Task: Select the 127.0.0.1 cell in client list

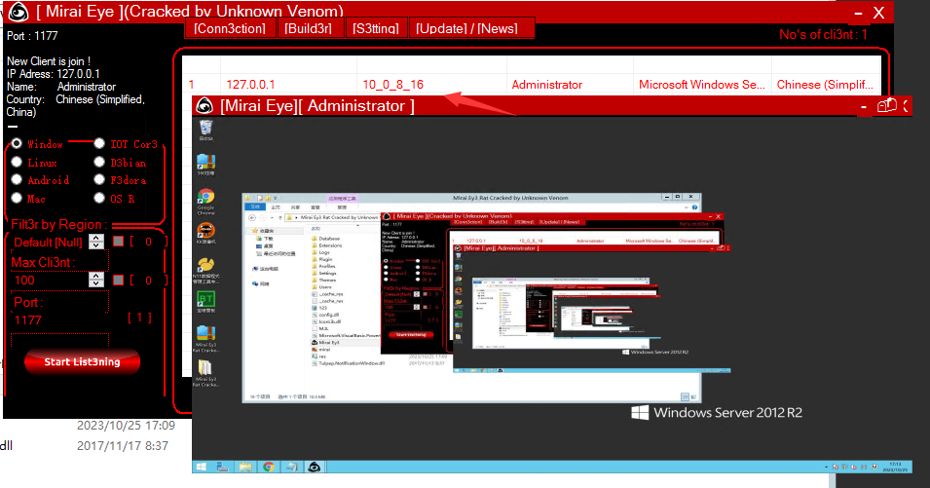Action: click(288, 84)
